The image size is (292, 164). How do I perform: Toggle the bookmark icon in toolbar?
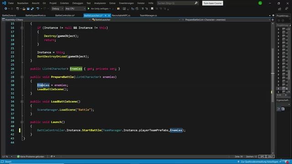tap(152, 9)
